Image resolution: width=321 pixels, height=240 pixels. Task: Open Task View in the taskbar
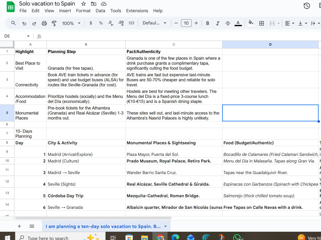pos(113,237)
